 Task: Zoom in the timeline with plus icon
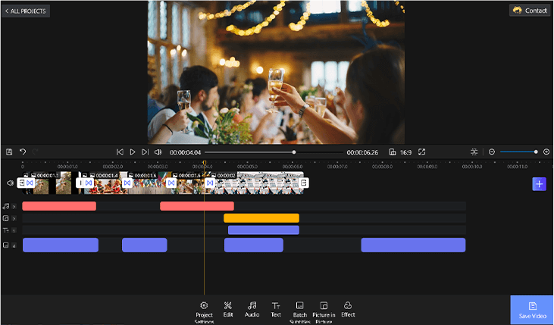point(546,152)
